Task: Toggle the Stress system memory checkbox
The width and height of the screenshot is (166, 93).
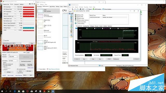Action: point(78,20)
